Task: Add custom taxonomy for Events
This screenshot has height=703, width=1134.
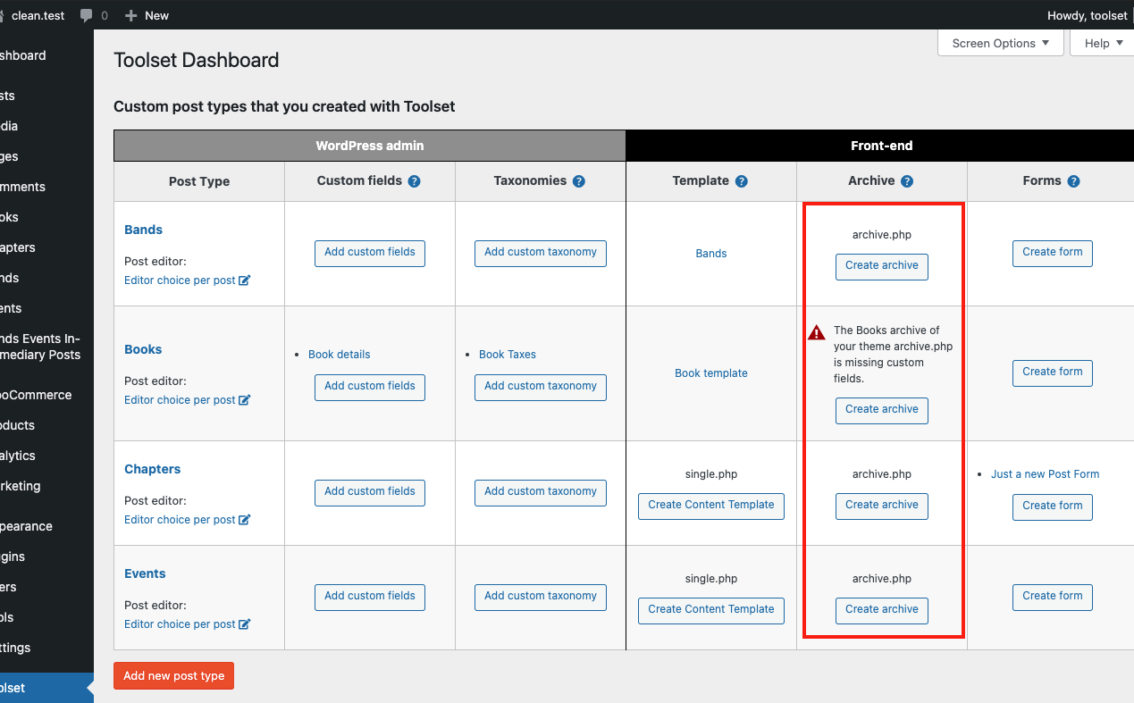Action: pos(541,597)
